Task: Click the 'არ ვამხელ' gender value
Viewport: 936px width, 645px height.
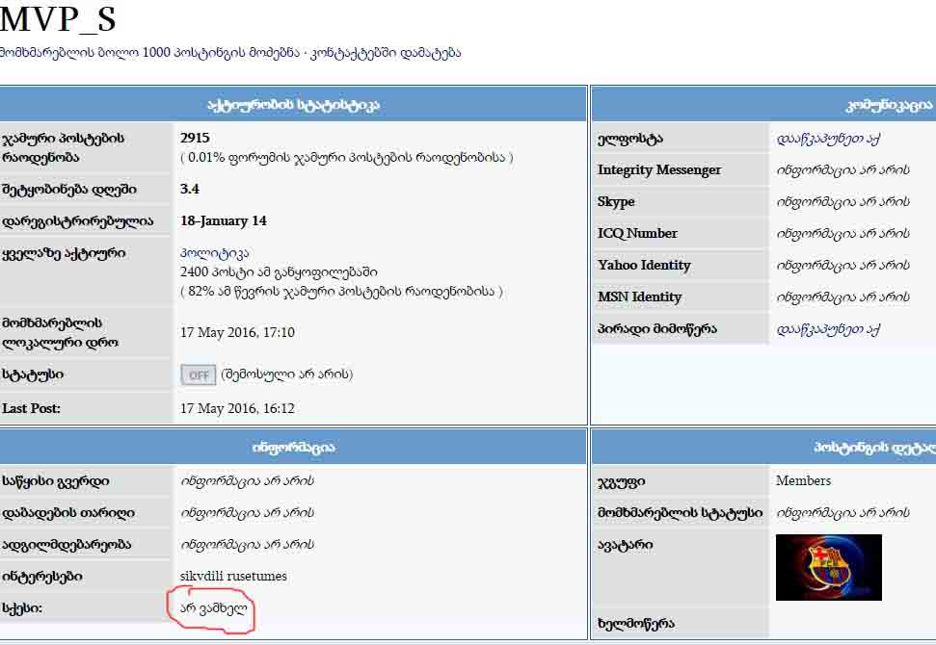Action: (x=213, y=608)
